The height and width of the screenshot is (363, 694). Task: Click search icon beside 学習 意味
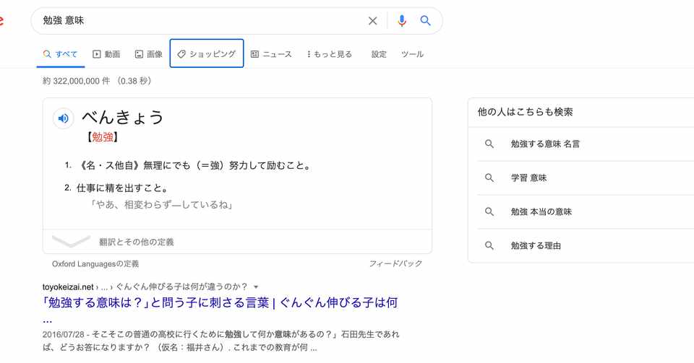coord(489,178)
